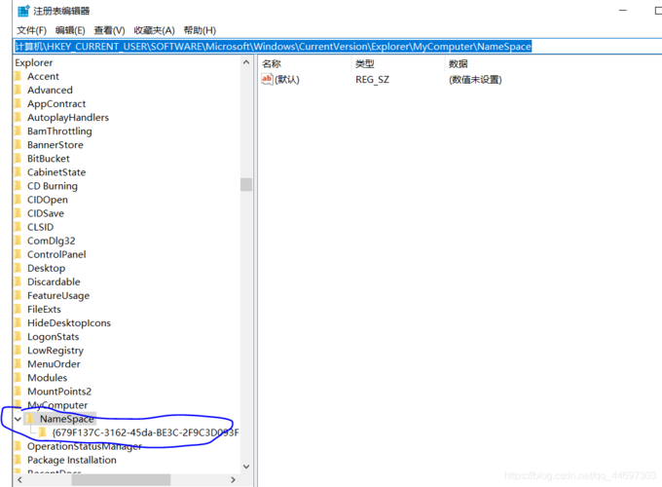Select the FileExts key
Image resolution: width=662 pixels, height=487 pixels.
click(x=44, y=309)
